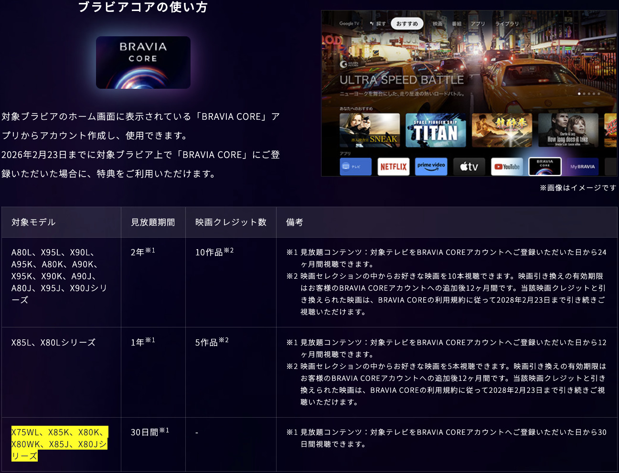Click the ULTRA SPEED BATTLE featured title
Image resolution: width=619 pixels, height=473 pixels.
tap(402, 80)
